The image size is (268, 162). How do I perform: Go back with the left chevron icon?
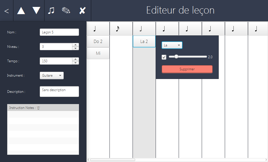7,11
